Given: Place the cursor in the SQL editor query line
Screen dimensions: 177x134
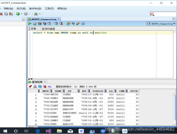Looking at the screenshot, I should point(70,33).
